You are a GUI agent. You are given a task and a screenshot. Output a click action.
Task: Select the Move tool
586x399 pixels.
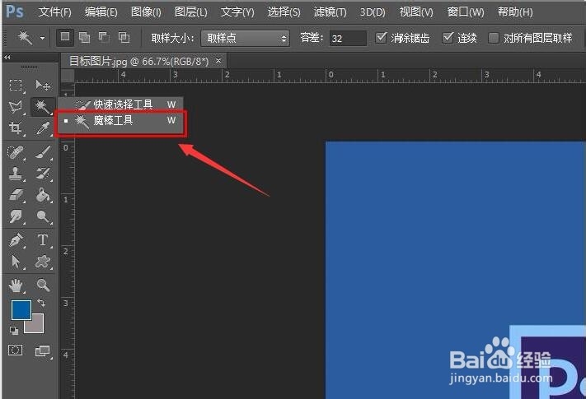pos(43,86)
